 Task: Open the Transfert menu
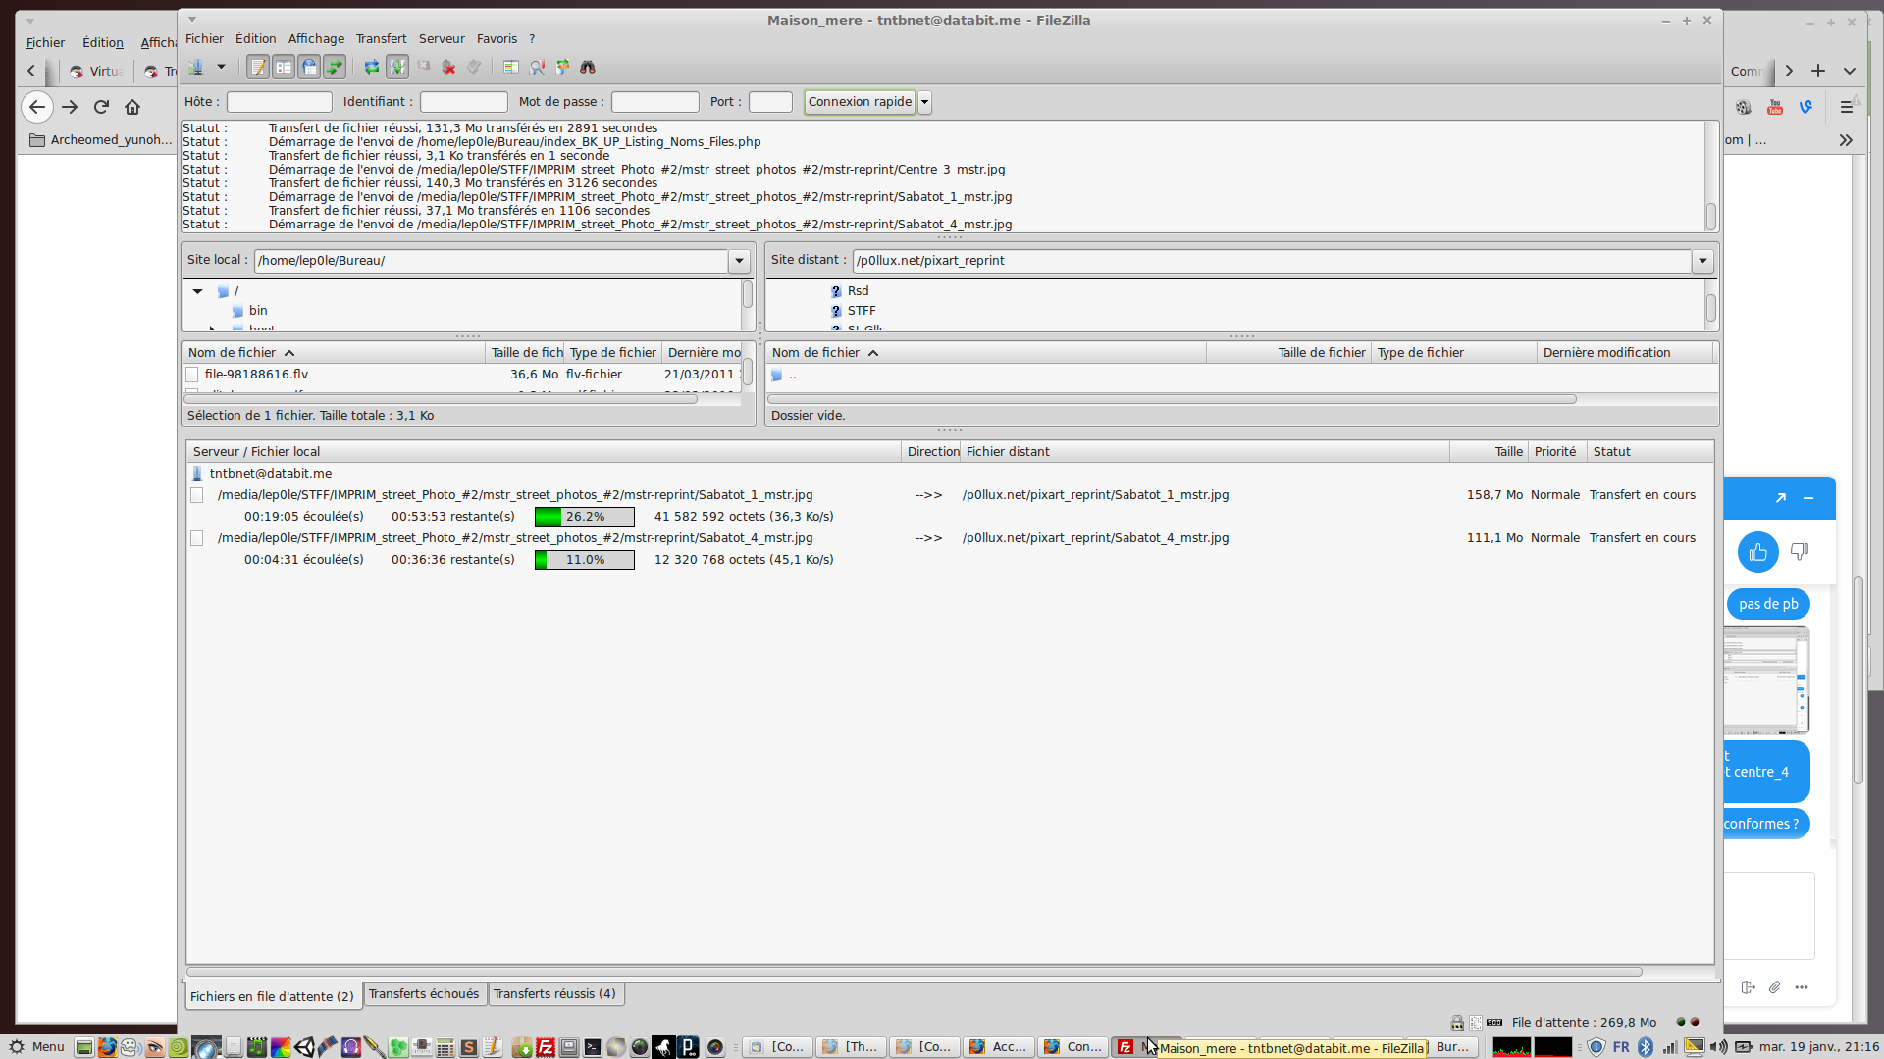tap(381, 39)
